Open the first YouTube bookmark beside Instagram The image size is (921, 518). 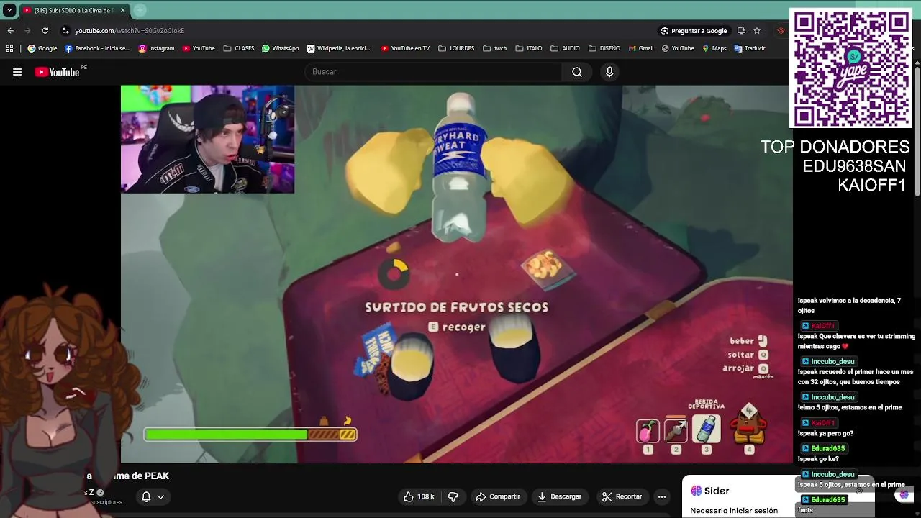pyautogui.click(x=199, y=48)
